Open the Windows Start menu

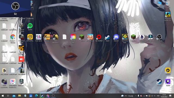tap(3, 96)
